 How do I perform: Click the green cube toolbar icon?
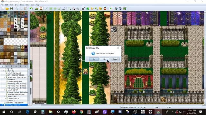125,9
